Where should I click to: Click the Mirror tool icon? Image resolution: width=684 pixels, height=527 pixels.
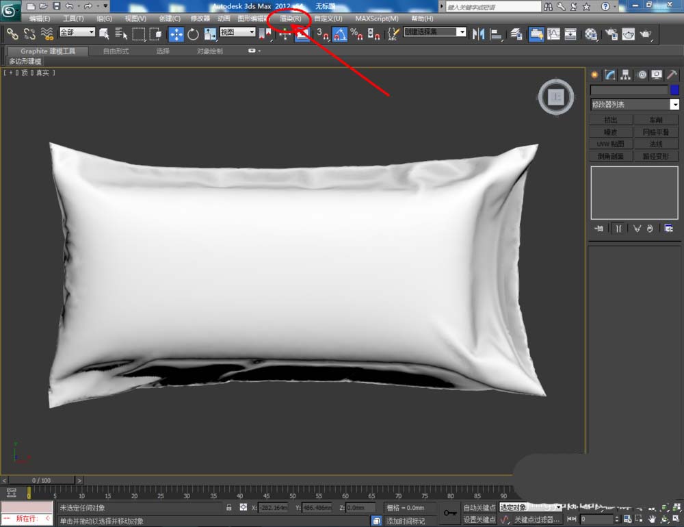pos(478,34)
